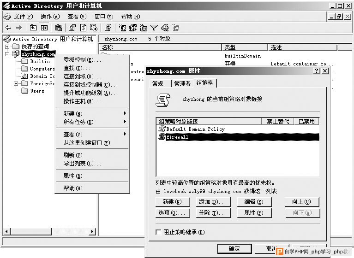Click the Find objects toolbar icon

click(x=165, y=28)
